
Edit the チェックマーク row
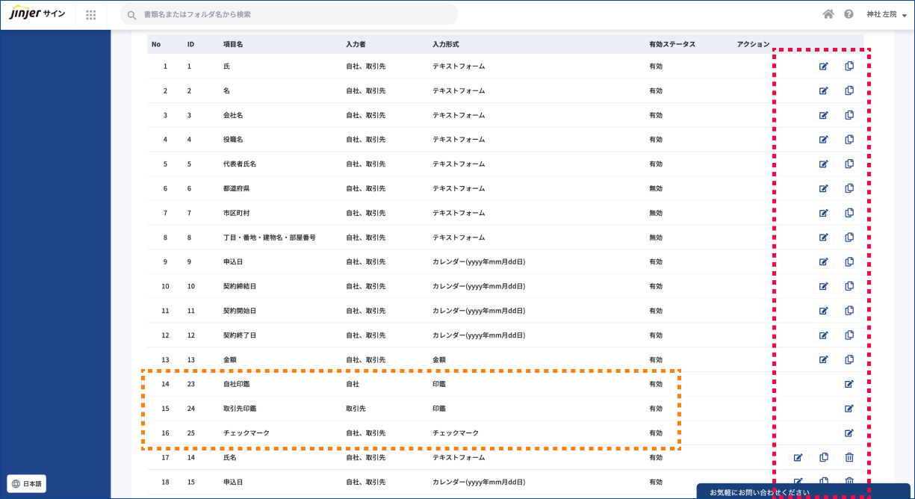(849, 433)
